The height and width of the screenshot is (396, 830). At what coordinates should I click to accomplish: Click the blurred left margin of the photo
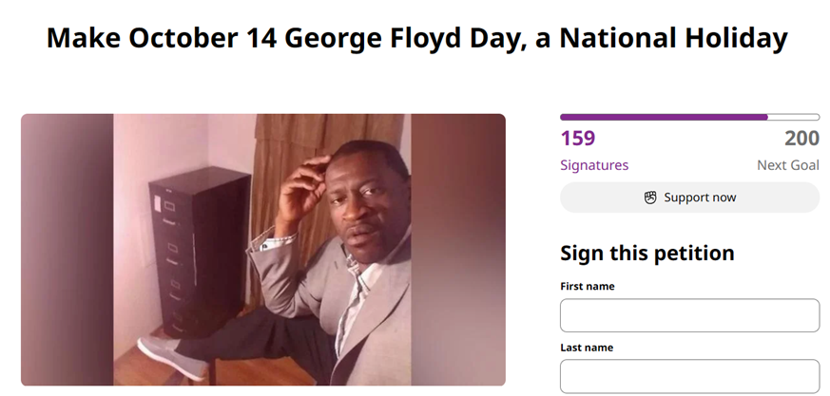(x=67, y=250)
